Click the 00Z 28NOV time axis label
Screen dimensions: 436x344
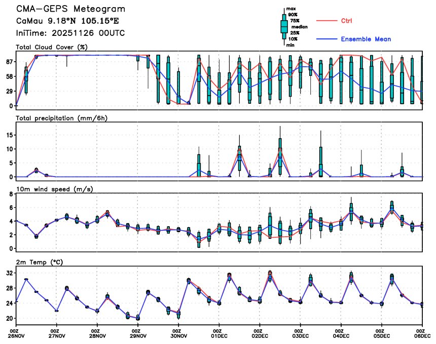pyautogui.click(x=97, y=333)
